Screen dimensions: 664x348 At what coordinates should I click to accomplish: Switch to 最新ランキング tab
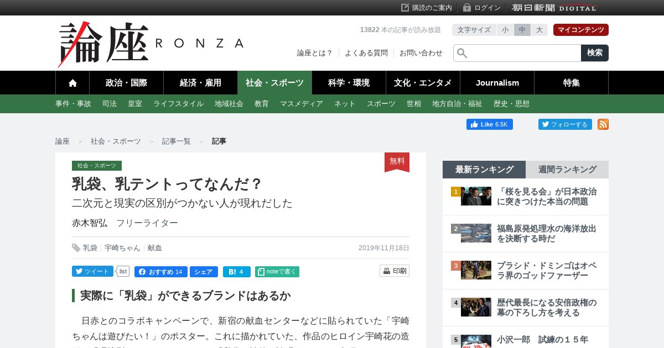tap(484, 170)
